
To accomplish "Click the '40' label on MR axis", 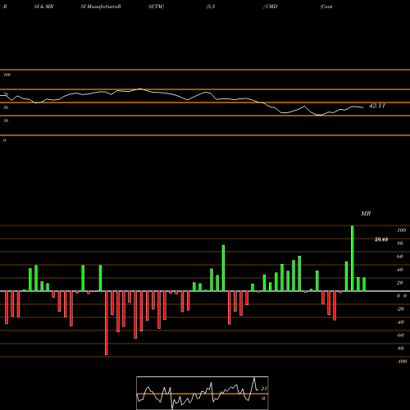I will (399, 270).
